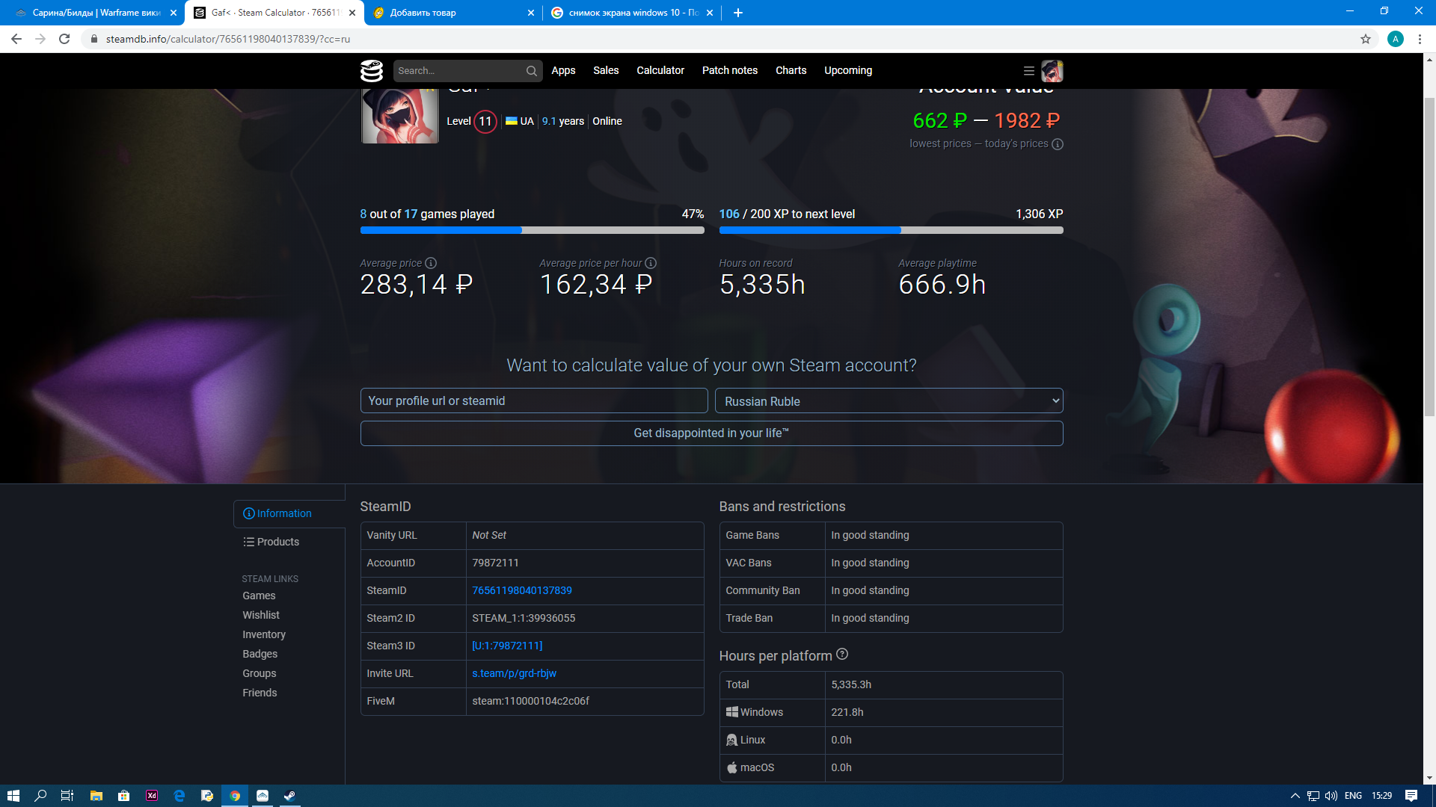Click the browser address bar URL
The image size is (1436, 807).
228,39
